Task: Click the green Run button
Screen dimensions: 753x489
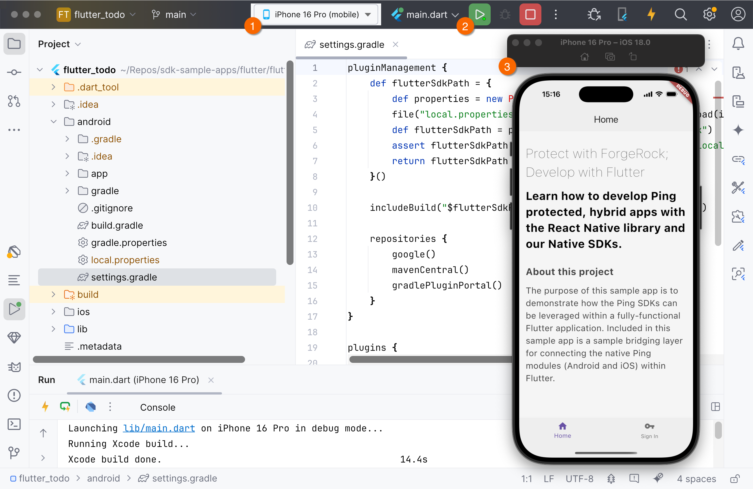Action: 480,14
